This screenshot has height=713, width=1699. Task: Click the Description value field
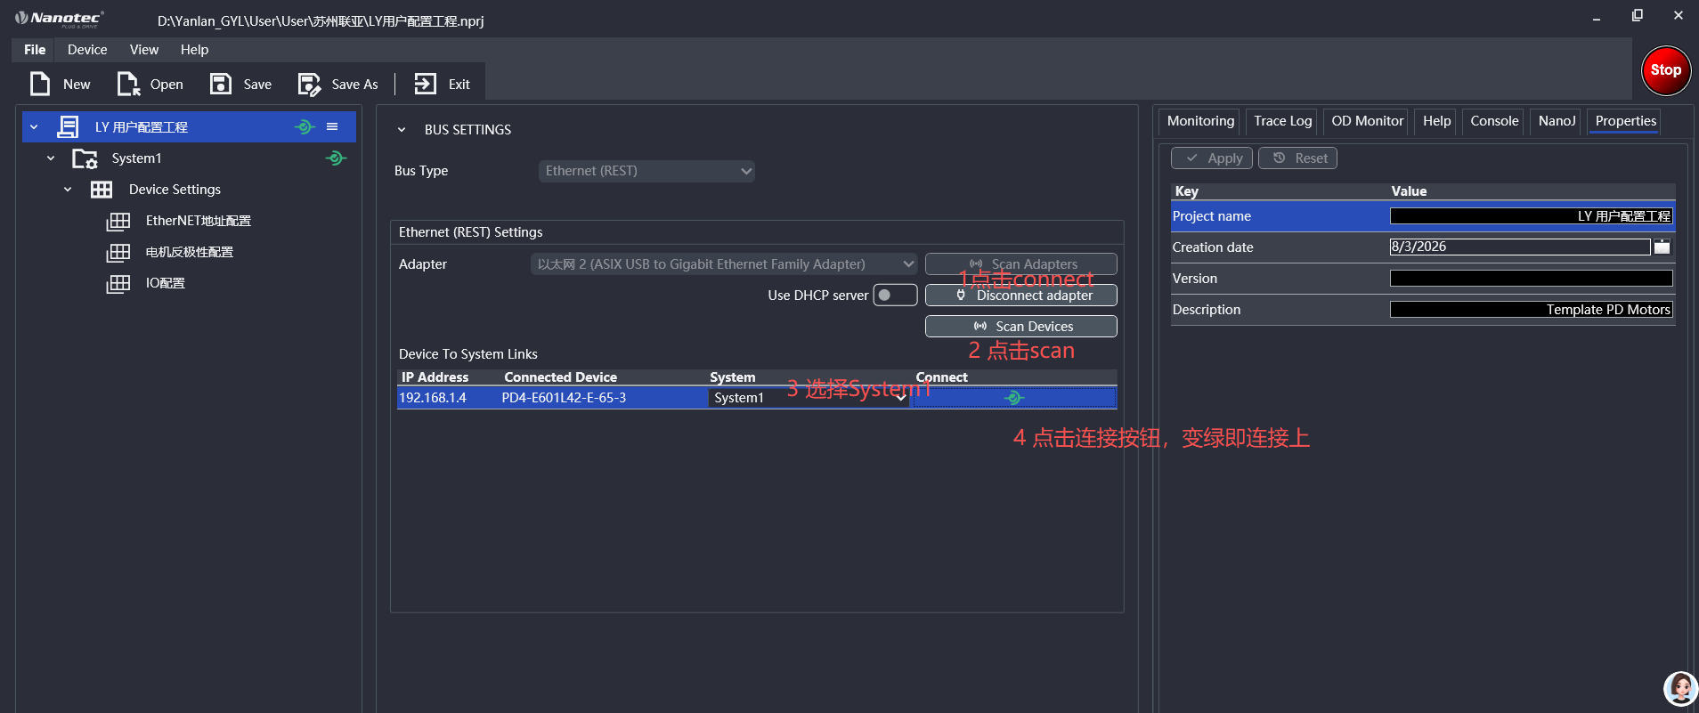(1531, 310)
